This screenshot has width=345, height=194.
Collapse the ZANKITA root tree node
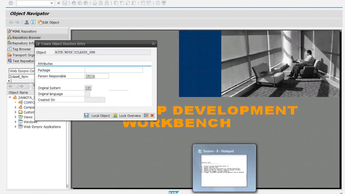(x=10, y=98)
